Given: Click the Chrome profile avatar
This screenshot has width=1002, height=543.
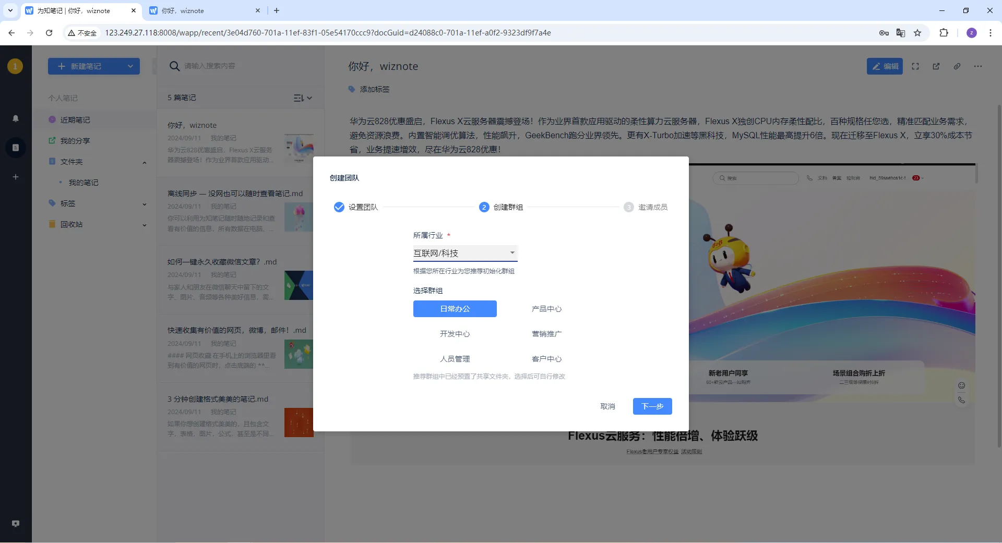Looking at the screenshot, I should (x=972, y=33).
